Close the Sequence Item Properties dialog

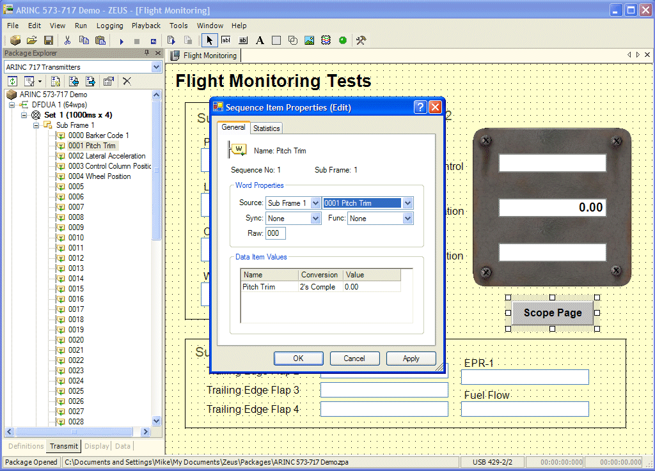435,107
